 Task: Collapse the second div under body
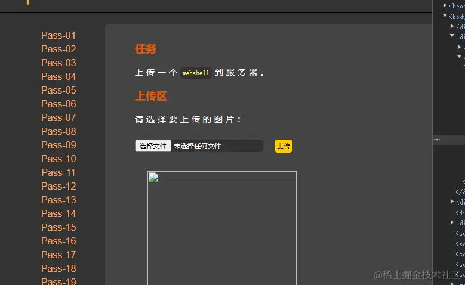pyautogui.click(x=452, y=36)
